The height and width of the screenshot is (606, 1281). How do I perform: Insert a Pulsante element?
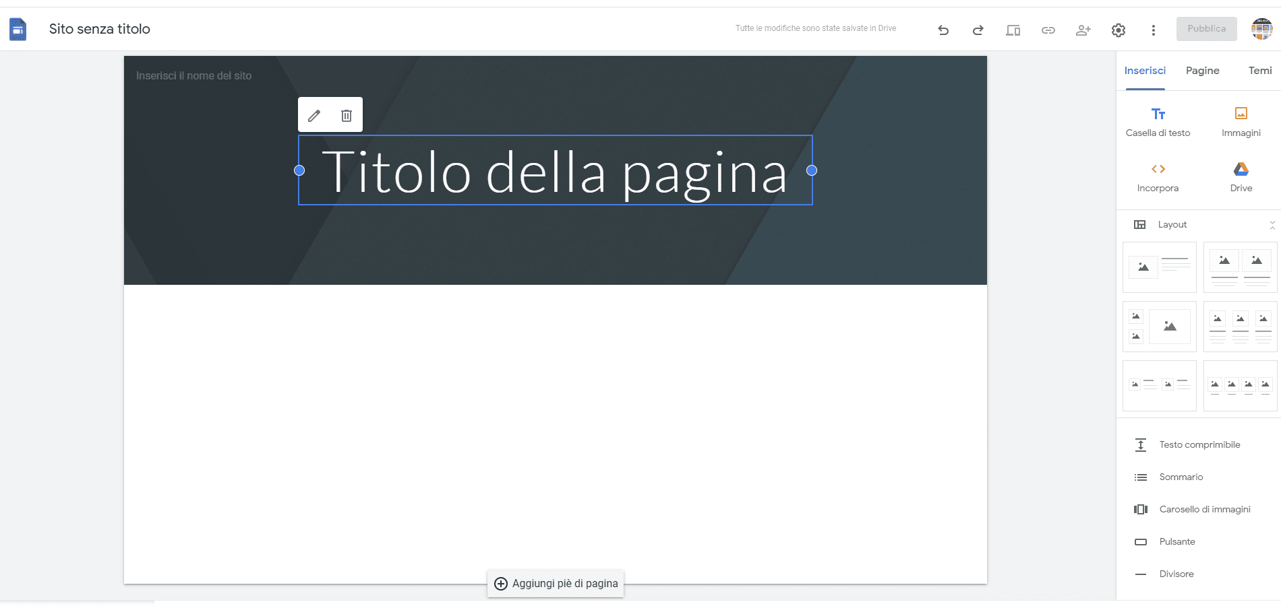(x=1176, y=541)
